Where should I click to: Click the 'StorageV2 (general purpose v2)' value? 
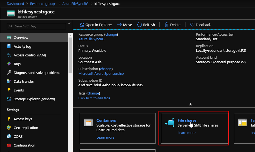(221, 62)
